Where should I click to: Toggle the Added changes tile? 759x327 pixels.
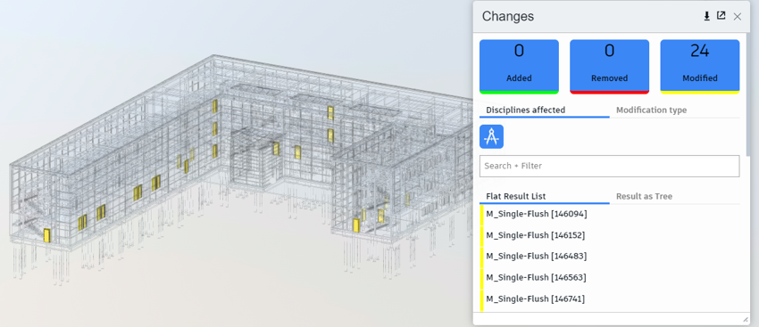[x=519, y=67]
